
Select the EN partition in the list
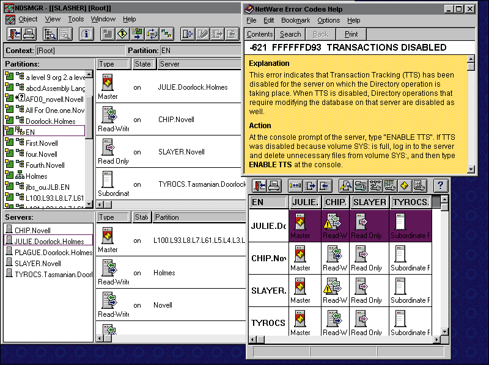coord(45,132)
